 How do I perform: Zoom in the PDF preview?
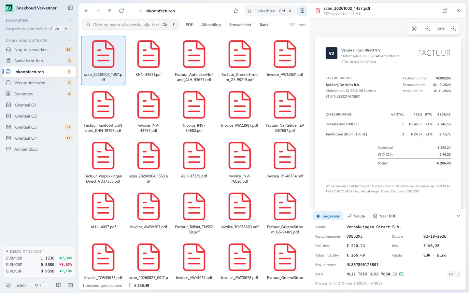(454, 29)
